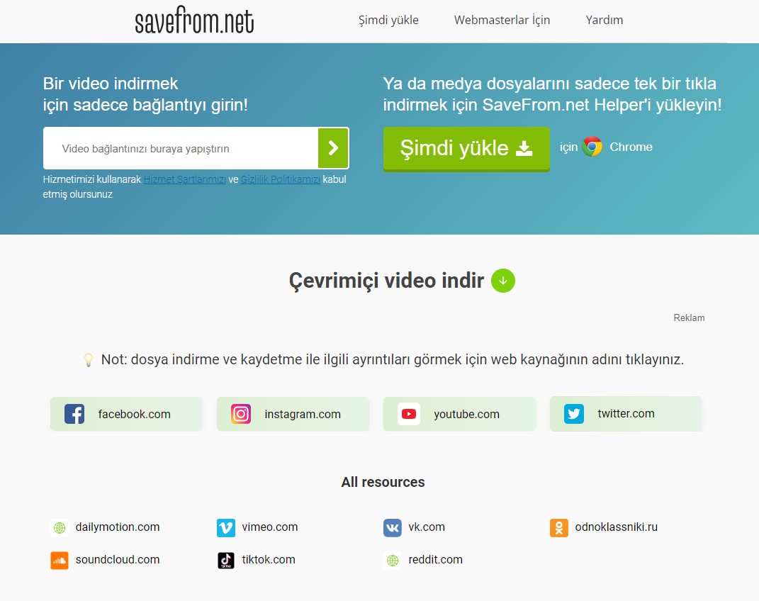Go to the Yardım help page
Viewport: 759px width, 601px height.
(604, 20)
